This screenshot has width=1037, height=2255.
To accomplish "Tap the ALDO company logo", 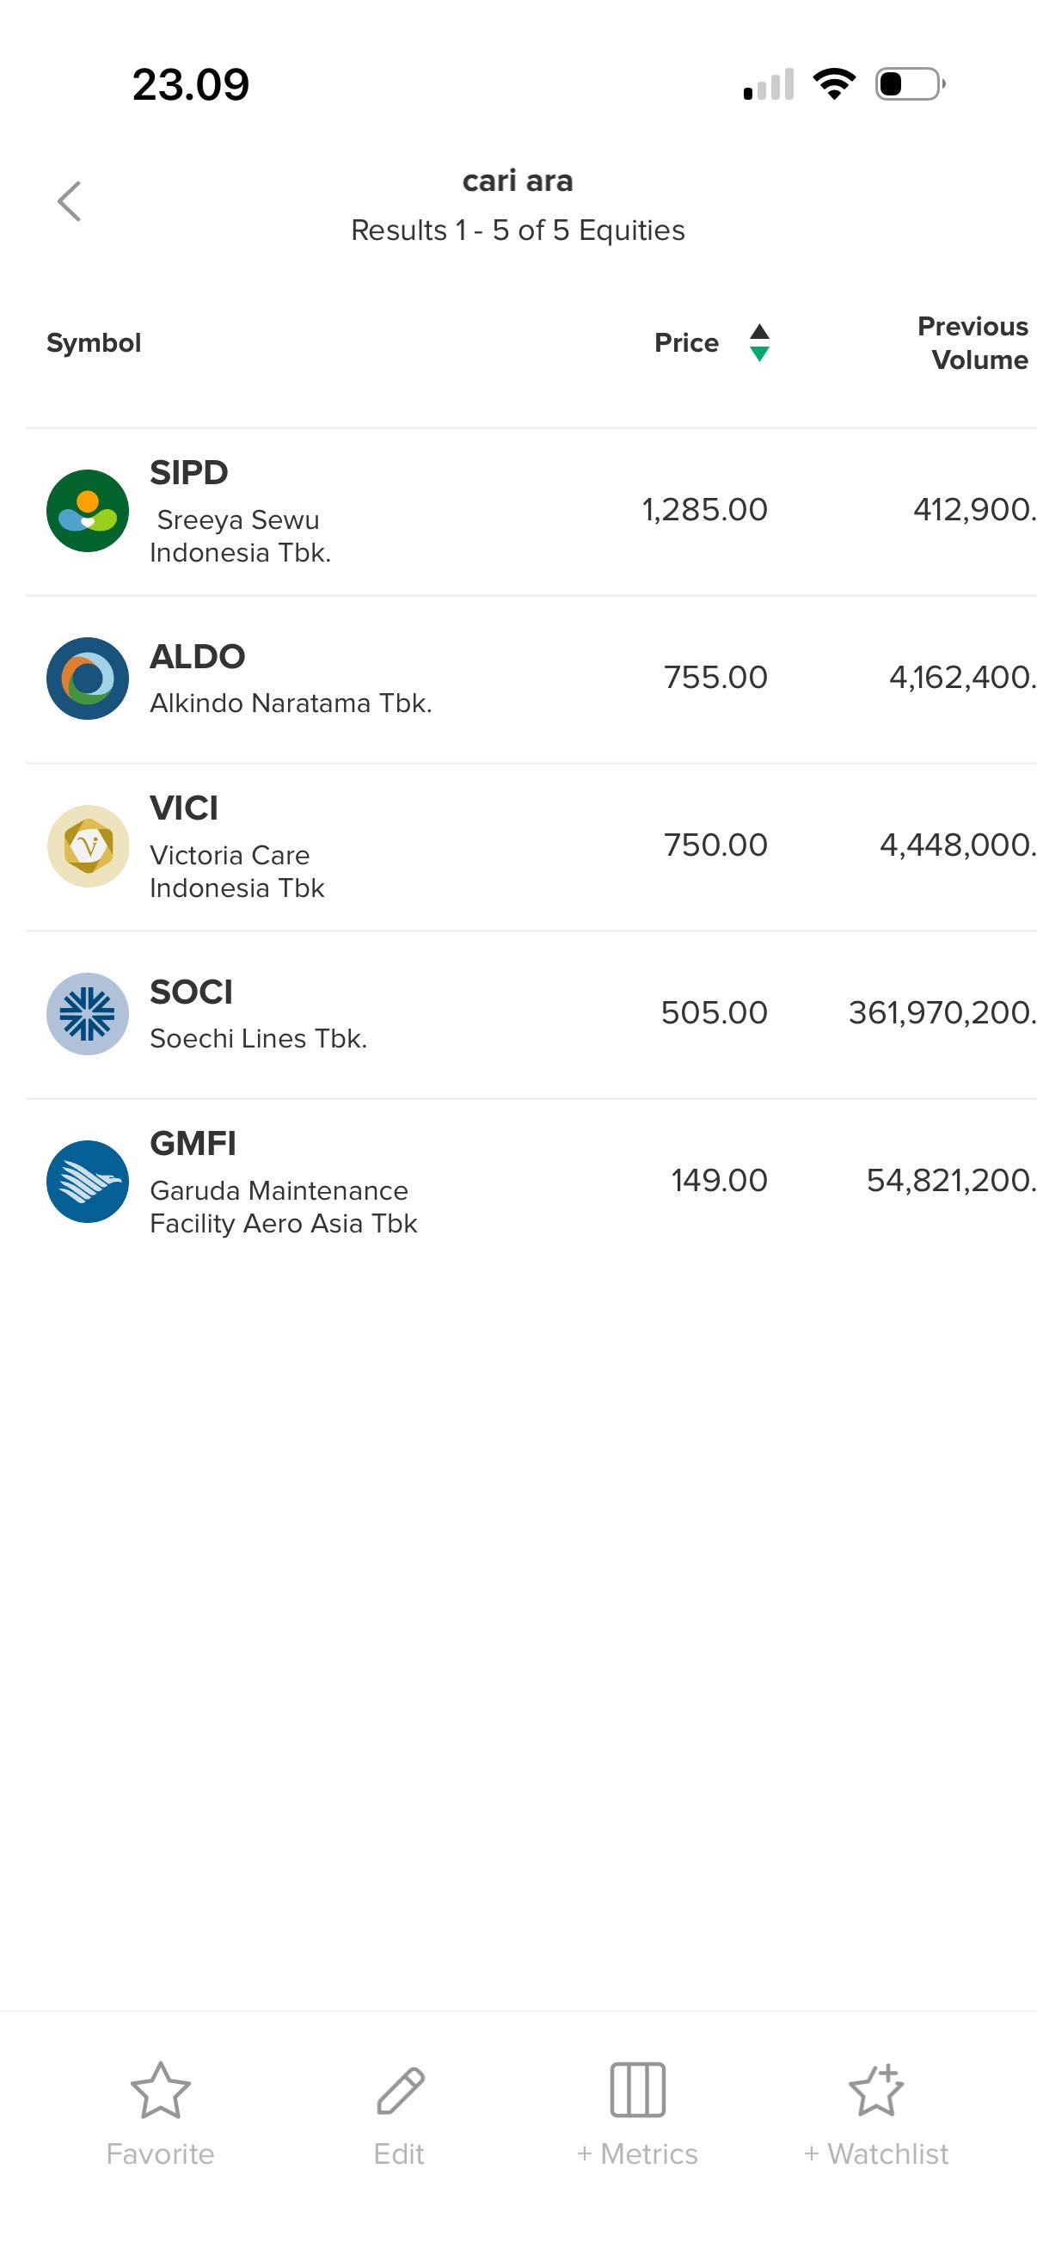I will [88, 679].
